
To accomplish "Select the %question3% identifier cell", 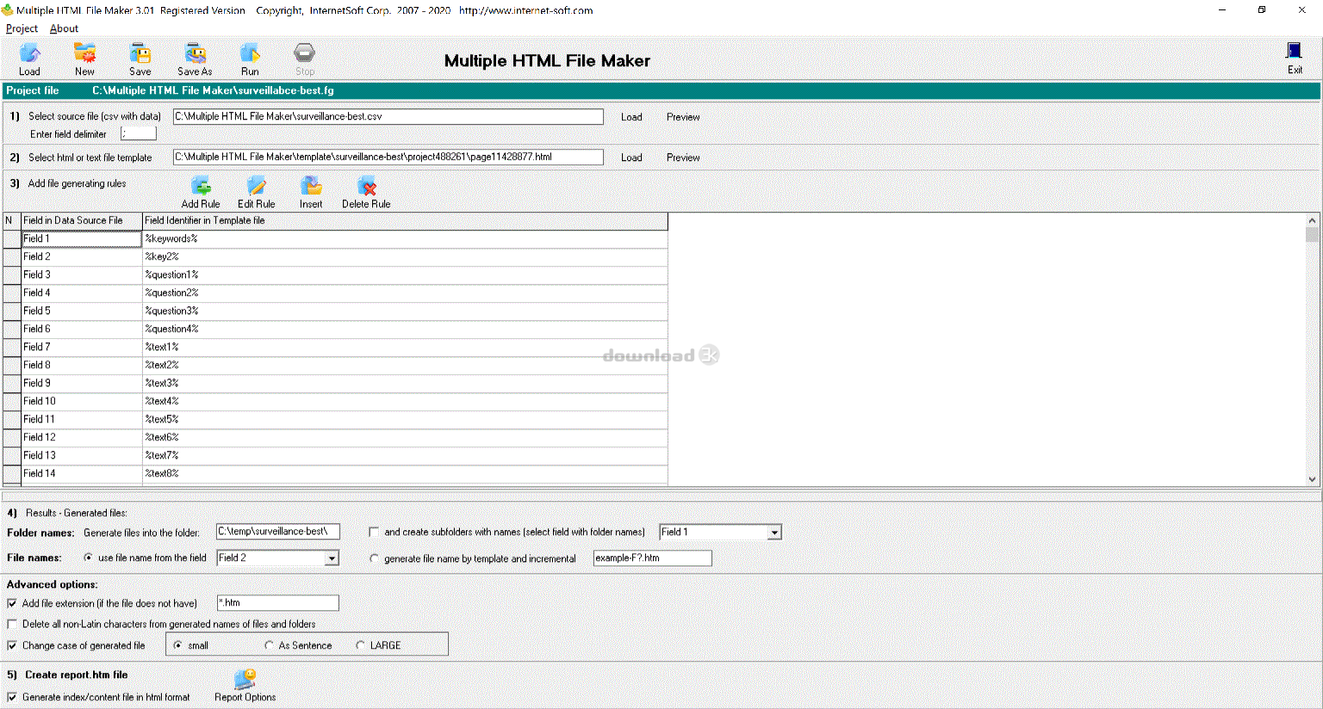I will click(405, 311).
